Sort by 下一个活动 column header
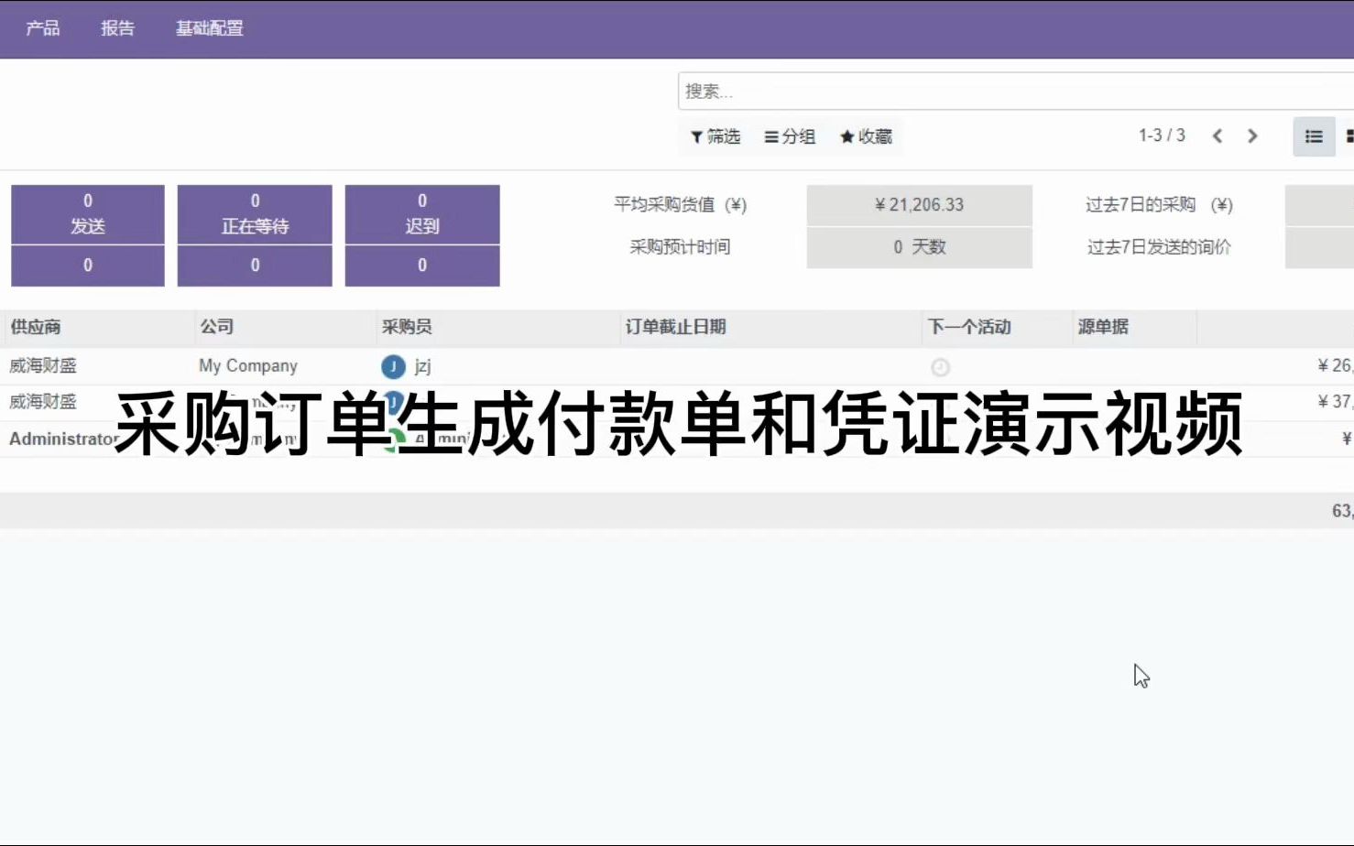Viewport: 1354px width, 846px height. tap(969, 327)
